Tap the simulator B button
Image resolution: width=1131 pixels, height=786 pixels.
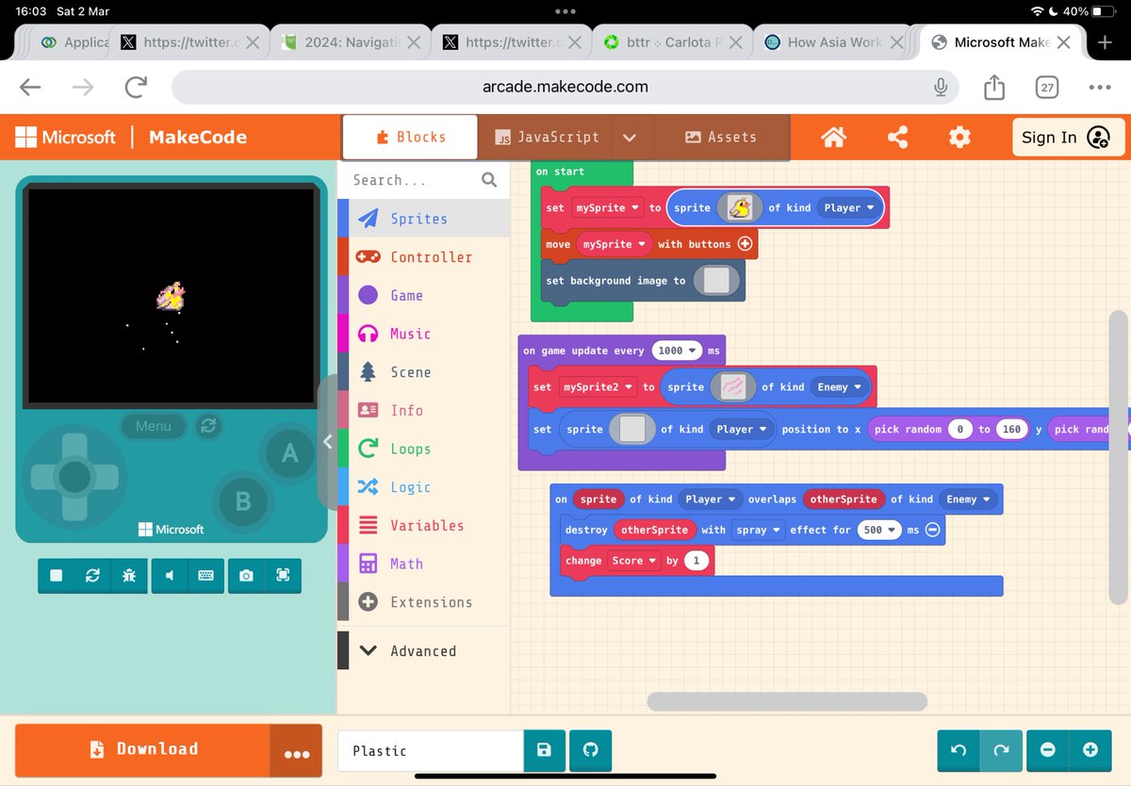coord(242,501)
